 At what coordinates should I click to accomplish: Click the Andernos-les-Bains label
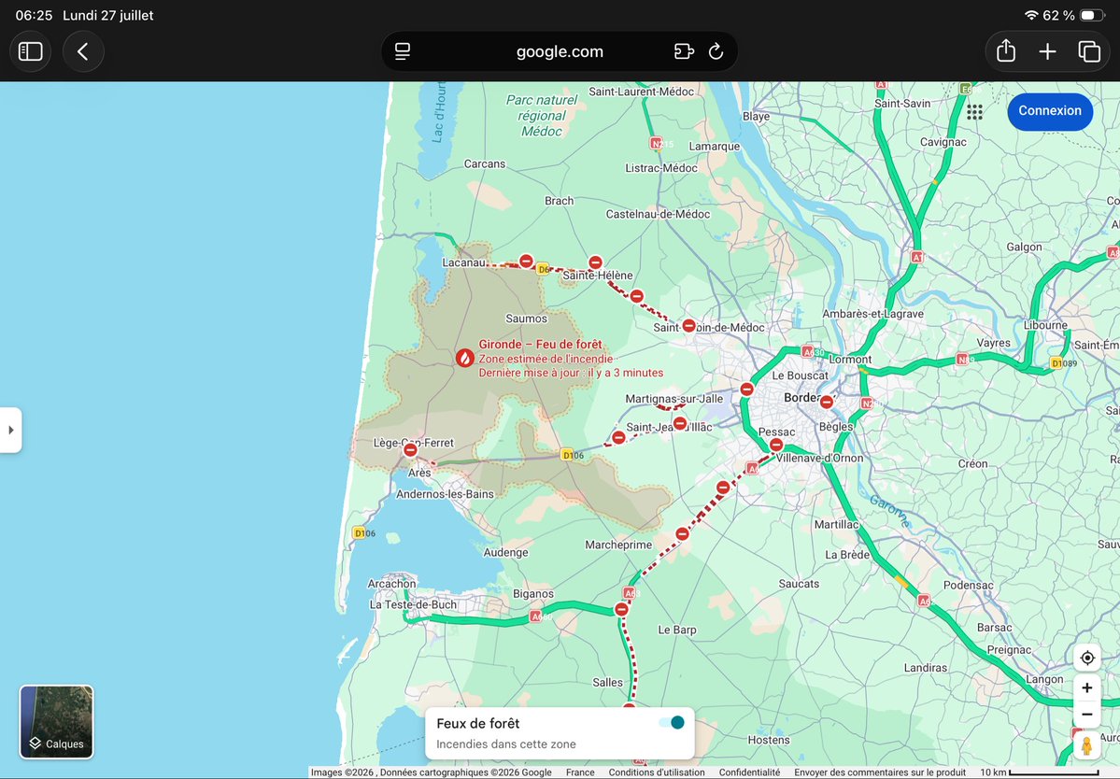(x=445, y=494)
